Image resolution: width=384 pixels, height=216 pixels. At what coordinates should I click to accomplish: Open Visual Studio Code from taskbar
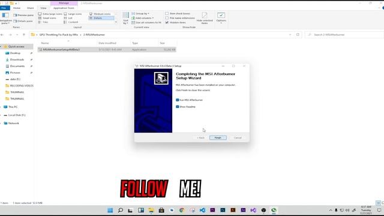(202, 210)
